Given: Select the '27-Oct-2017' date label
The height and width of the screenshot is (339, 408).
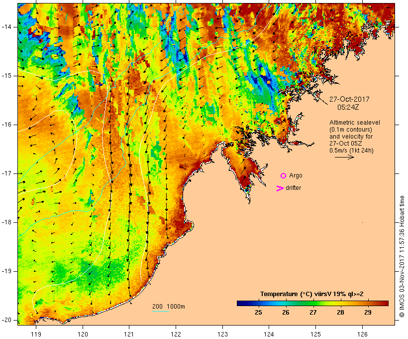Looking at the screenshot, I should coord(349,99).
